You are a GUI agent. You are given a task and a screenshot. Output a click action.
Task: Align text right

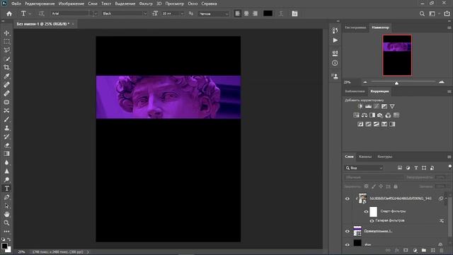click(255, 13)
